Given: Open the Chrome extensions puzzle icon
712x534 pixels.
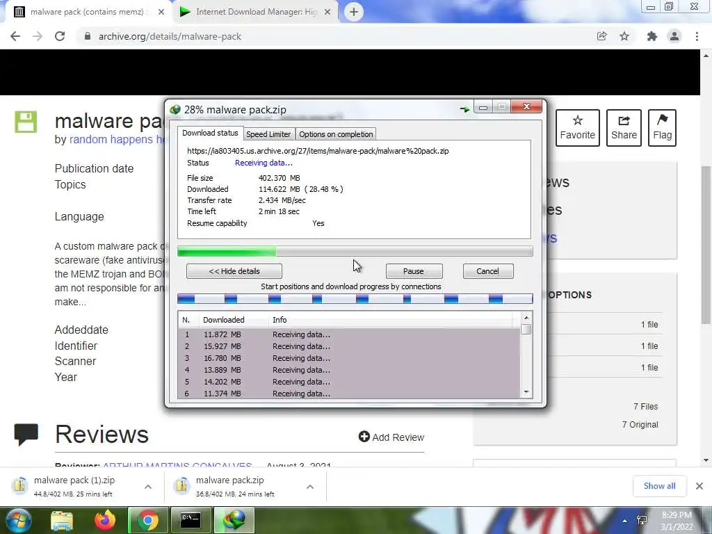Looking at the screenshot, I should (652, 36).
